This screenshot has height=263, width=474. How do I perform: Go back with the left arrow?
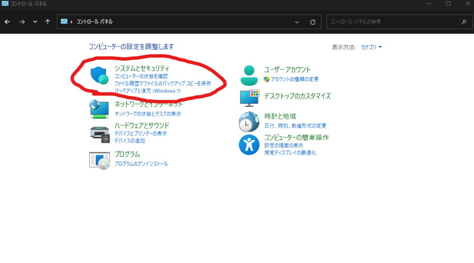coord(7,22)
